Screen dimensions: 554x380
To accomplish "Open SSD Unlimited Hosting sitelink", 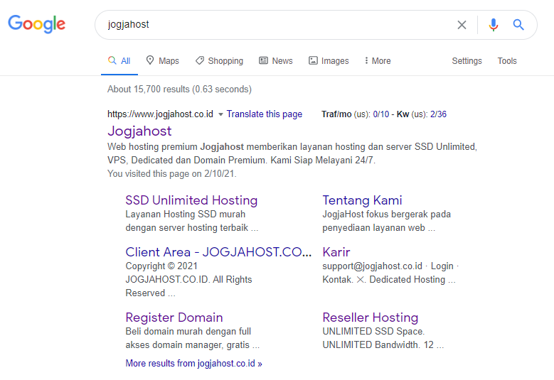I will coord(191,200).
